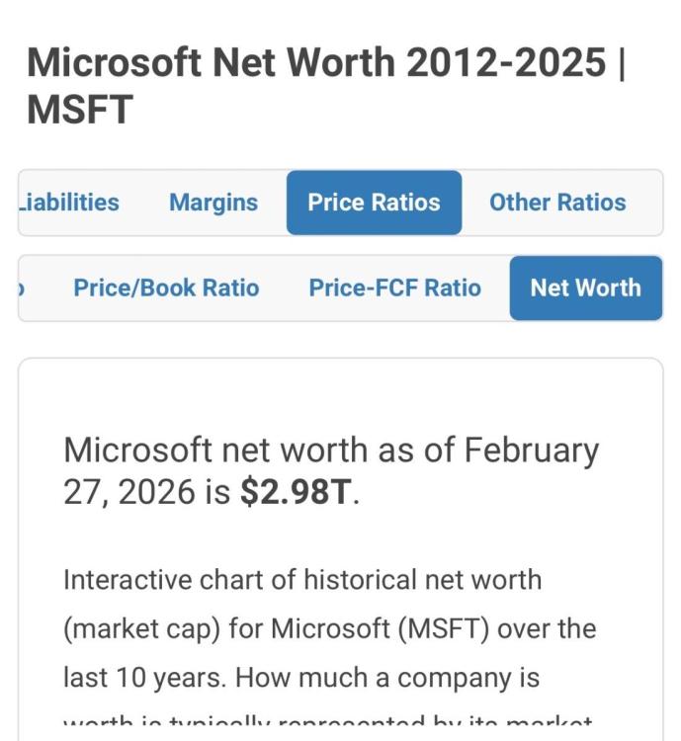Select the Net Worth sub-tab
681x741 pixels.
pyautogui.click(x=585, y=288)
